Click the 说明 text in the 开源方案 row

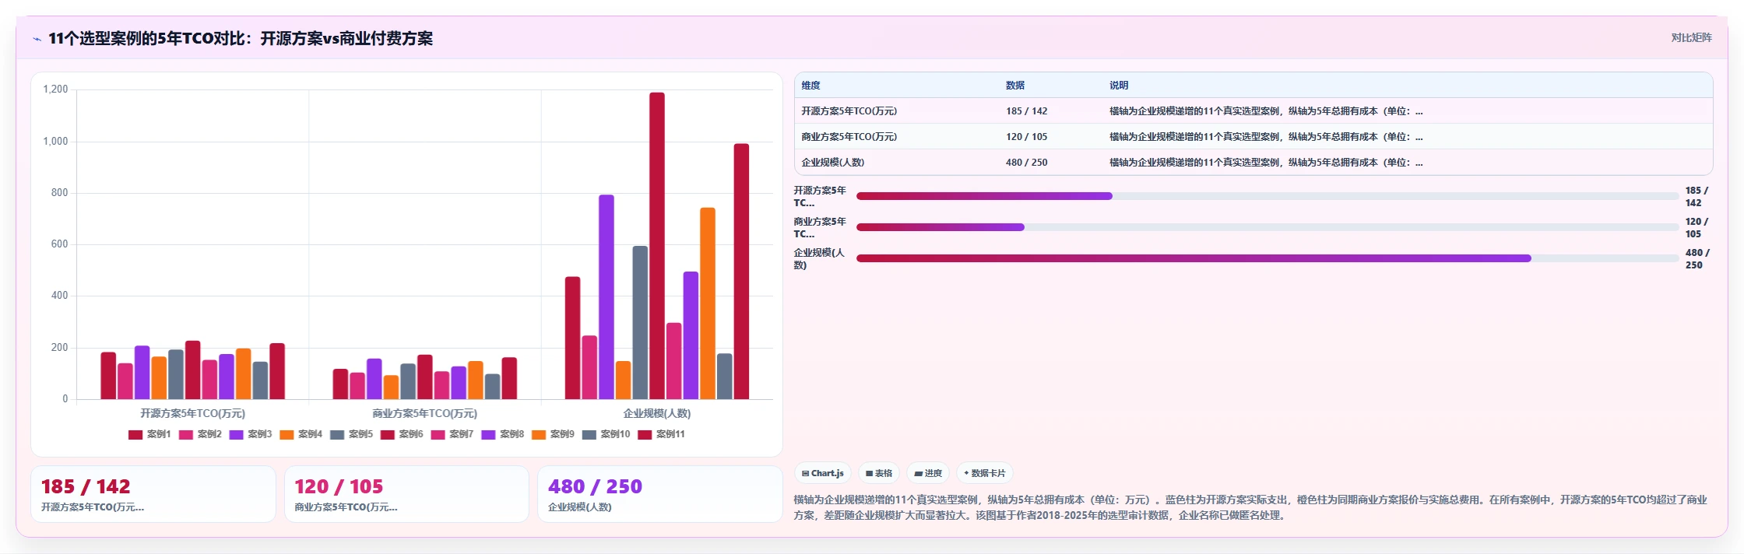pyautogui.click(x=1266, y=111)
